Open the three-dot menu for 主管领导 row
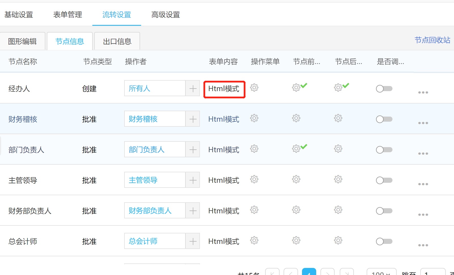The width and height of the screenshot is (454, 275). [x=423, y=184]
